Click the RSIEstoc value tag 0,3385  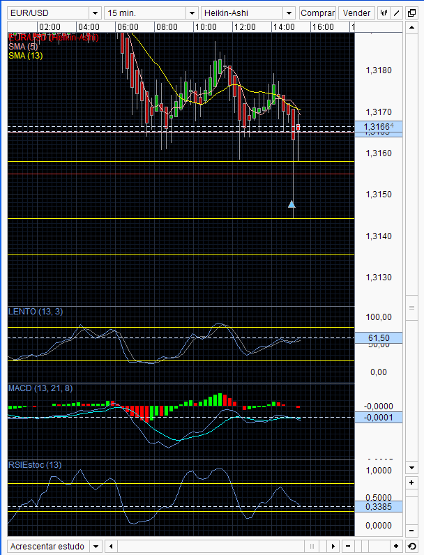pos(379,506)
